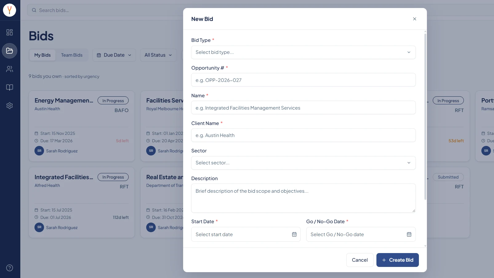
Task: Click the BAFO label on Energy card
Action: click(x=122, y=110)
